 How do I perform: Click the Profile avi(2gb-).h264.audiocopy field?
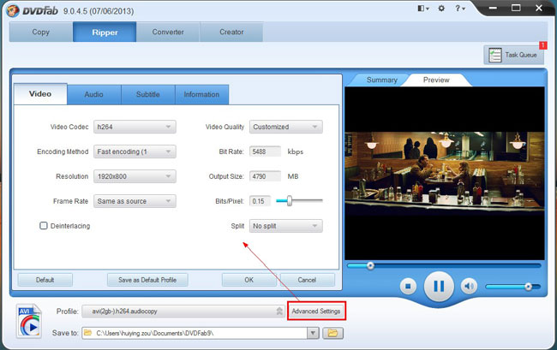pos(183,311)
